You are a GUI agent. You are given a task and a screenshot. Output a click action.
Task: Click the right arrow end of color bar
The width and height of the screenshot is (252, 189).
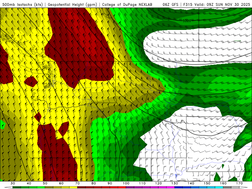[x=243, y=187]
